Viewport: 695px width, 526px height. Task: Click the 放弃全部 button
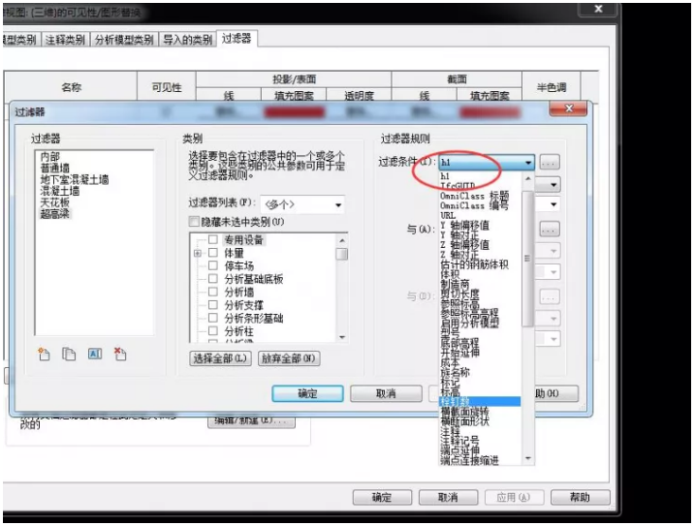pyautogui.click(x=289, y=358)
